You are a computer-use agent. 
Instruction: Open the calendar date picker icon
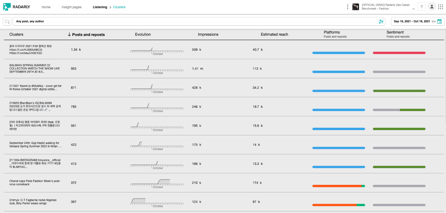440,21
